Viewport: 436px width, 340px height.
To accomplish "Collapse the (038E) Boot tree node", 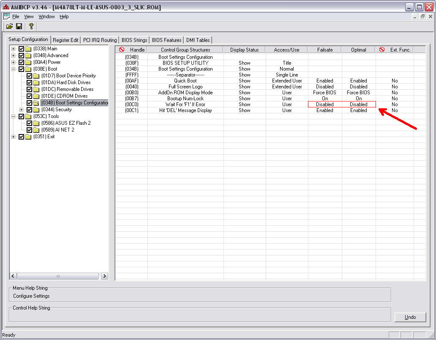I will (x=13, y=69).
